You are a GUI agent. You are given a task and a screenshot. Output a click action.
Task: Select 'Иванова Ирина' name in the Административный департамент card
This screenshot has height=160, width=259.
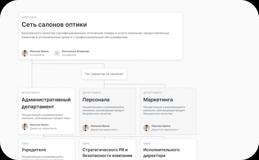coord(39,125)
